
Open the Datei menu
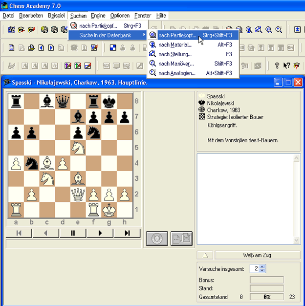pyautogui.click(x=9, y=16)
